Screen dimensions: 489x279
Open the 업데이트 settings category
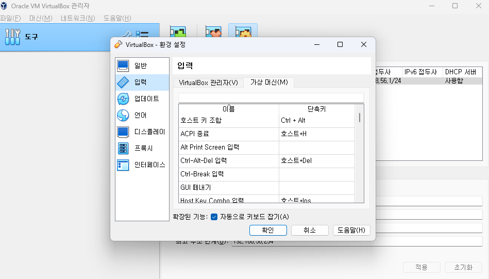click(142, 99)
